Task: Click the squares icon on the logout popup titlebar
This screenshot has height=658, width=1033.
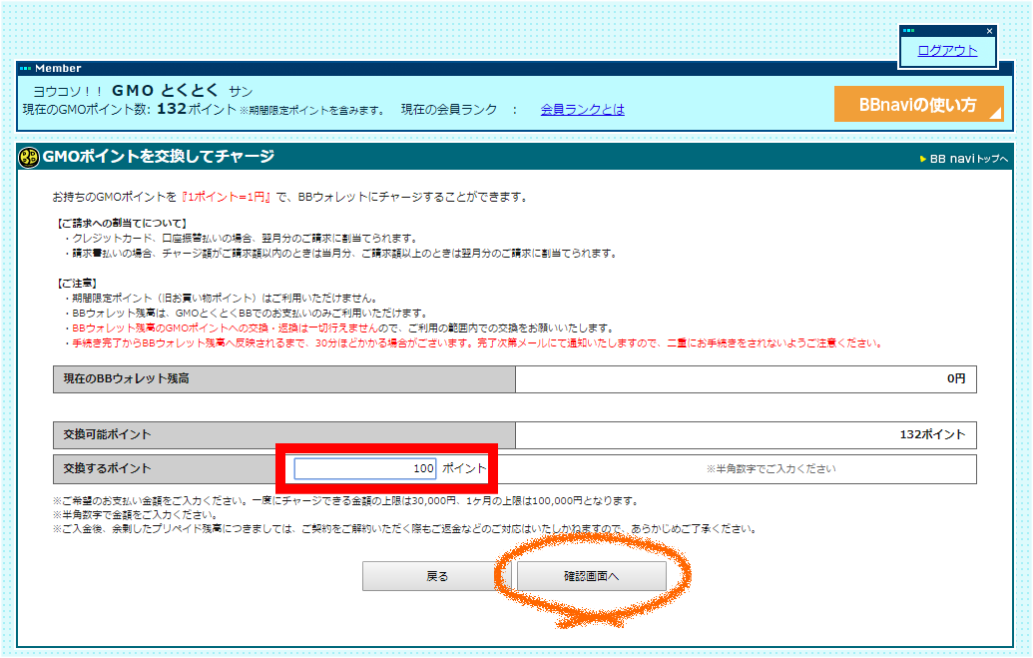Action: coord(908,31)
